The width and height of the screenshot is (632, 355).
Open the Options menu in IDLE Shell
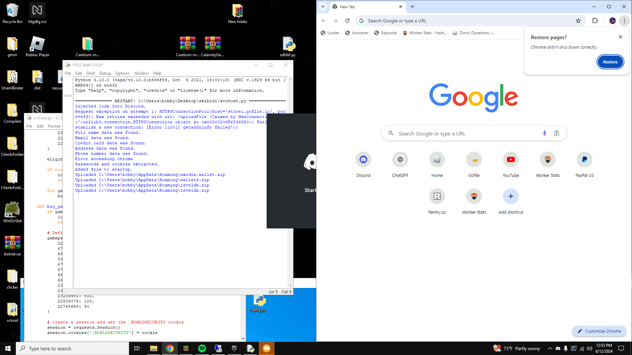click(x=122, y=73)
